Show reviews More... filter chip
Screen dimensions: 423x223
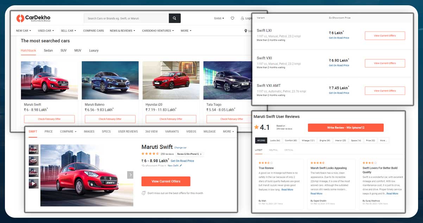pos(383,140)
